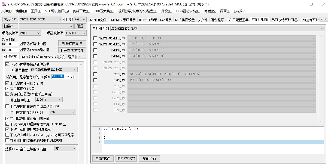The width and height of the screenshot is (328, 164).
Task: Enable UART2/USART2切换 checkbox
Action: pyautogui.click(x=95, y=44)
